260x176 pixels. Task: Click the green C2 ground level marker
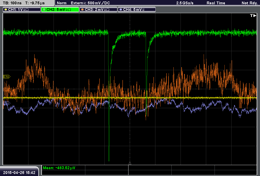coord(6,32)
